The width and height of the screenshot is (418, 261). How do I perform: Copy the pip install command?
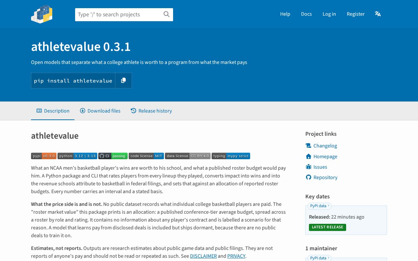(x=123, y=81)
